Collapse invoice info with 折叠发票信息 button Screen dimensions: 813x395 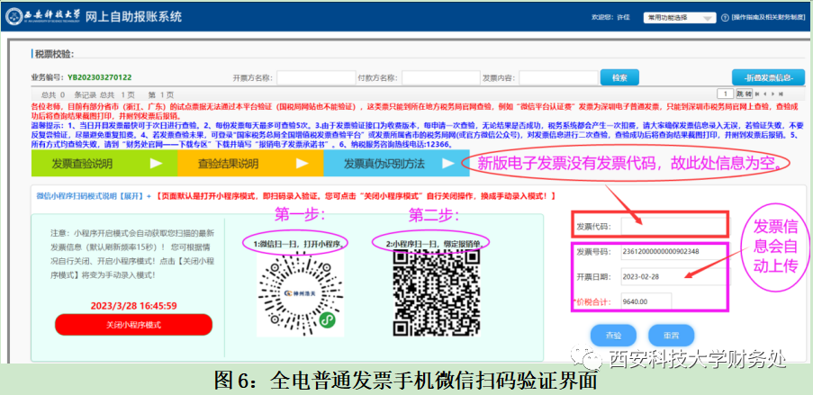coord(768,77)
